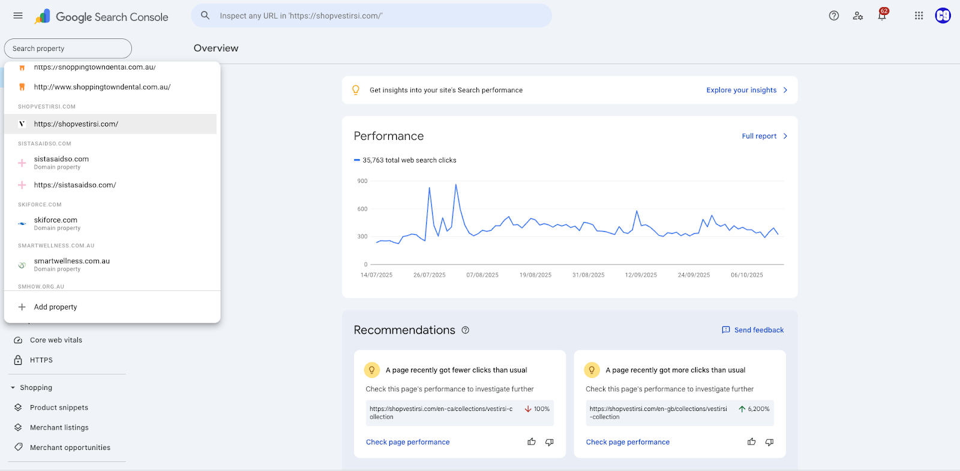Select smartwellness.com.au from property list
Viewport: 960px width, 471px height.
click(71, 264)
